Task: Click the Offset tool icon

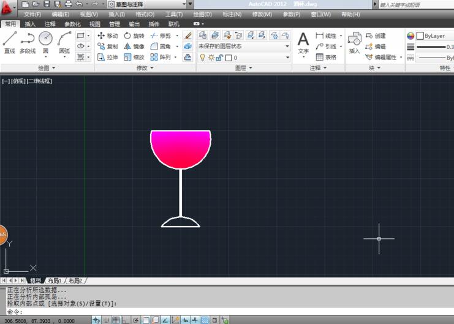Action: [x=187, y=57]
